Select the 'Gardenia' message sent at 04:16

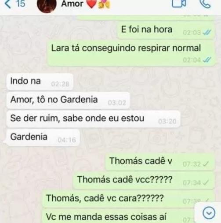click(x=43, y=138)
